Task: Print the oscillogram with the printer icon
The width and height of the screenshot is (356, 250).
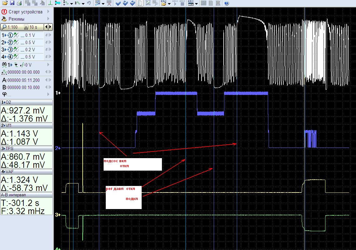Action: 19,3
